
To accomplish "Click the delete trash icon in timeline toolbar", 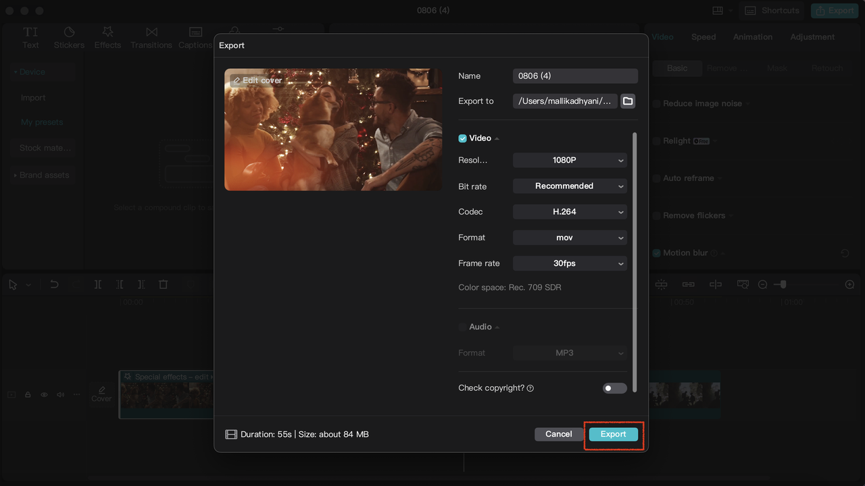I will [163, 284].
